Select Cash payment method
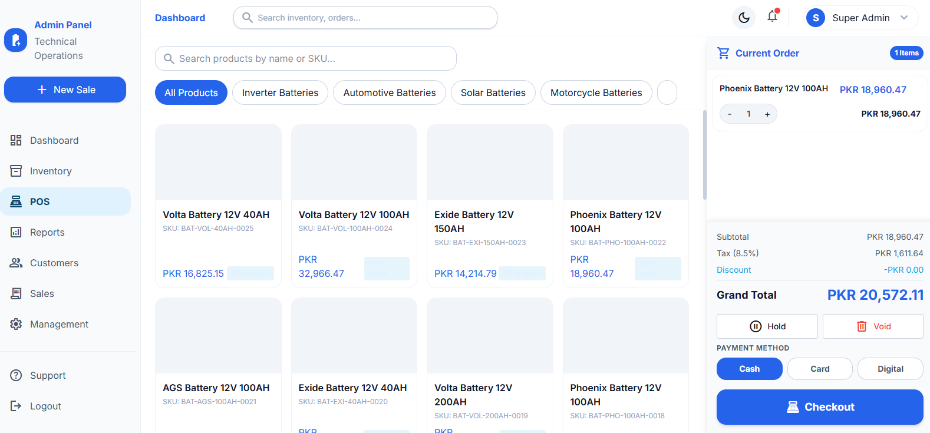This screenshot has height=433, width=930. click(x=750, y=369)
